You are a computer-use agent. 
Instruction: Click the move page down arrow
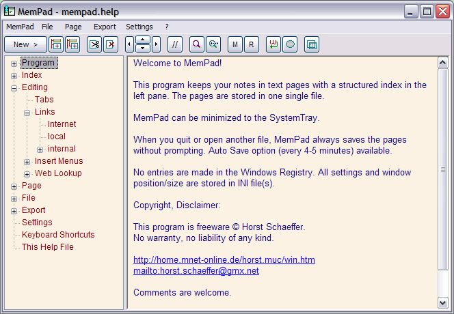point(143,48)
